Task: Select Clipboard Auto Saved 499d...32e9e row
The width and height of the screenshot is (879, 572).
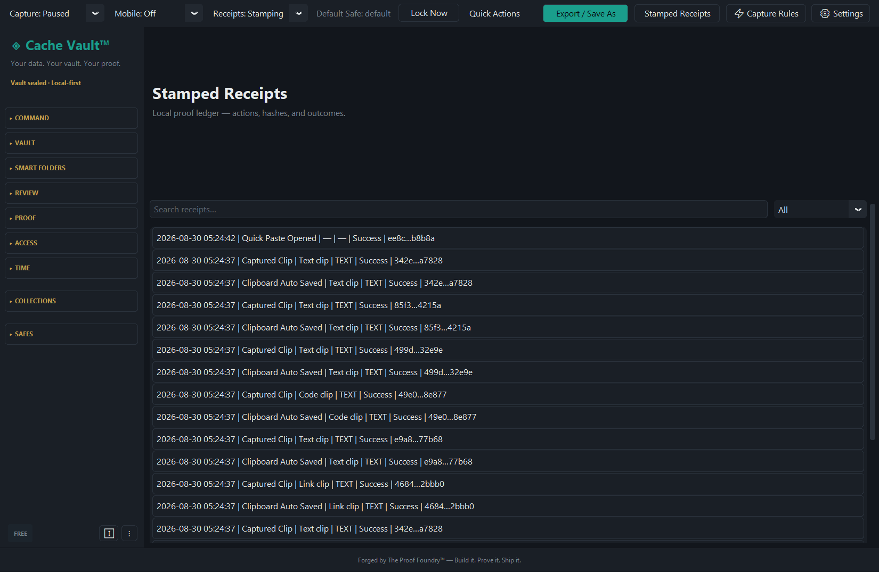Action: 508,372
